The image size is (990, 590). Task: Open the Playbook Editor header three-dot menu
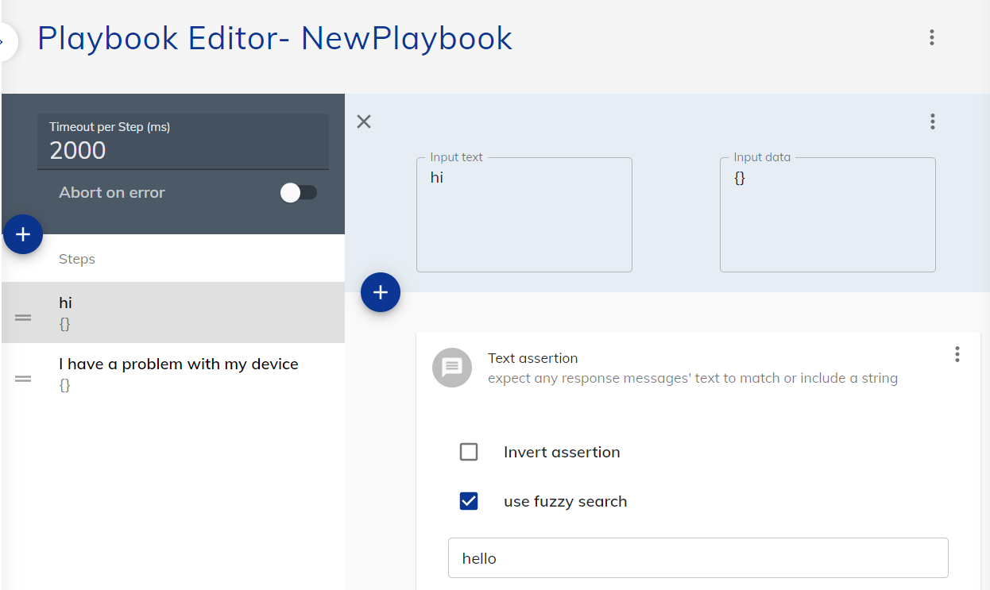point(931,37)
